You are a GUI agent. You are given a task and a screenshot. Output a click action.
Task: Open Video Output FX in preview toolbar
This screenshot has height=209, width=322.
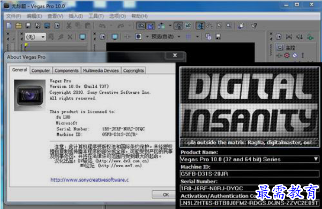pos(127,37)
